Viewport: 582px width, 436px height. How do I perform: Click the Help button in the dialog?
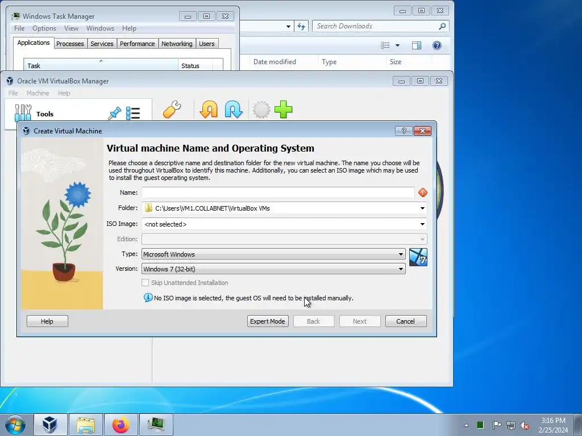(47, 321)
